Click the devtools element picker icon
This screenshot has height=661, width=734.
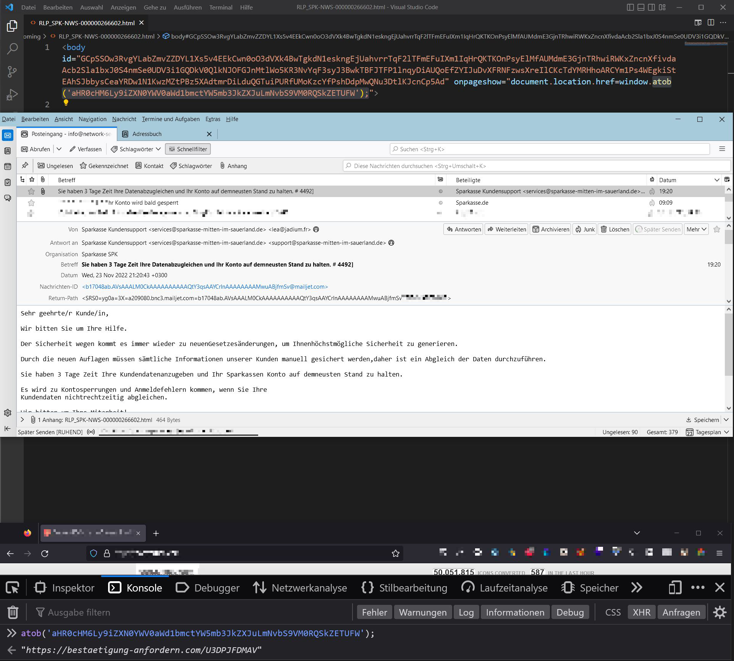13,588
